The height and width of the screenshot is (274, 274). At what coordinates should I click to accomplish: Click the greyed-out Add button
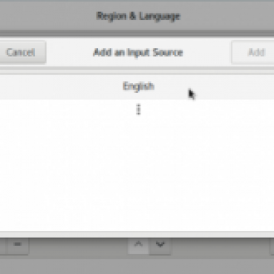click(253, 52)
